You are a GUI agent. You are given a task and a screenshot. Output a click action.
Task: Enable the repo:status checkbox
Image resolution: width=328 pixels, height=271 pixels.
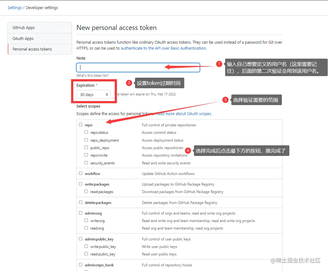point(86,132)
